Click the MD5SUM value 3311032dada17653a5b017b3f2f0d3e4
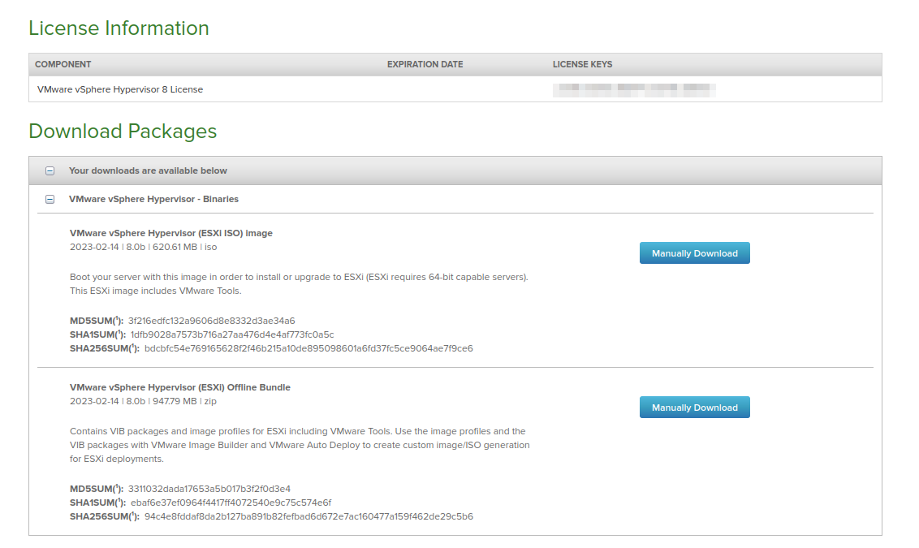The image size is (919, 548). tap(209, 489)
